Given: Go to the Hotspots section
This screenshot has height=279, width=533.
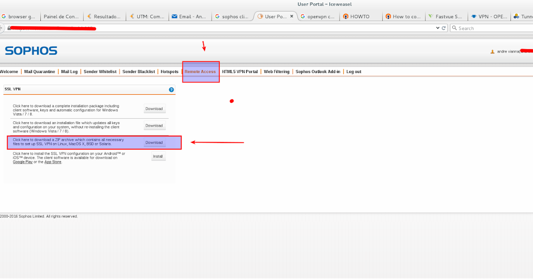Looking at the screenshot, I should pyautogui.click(x=170, y=72).
